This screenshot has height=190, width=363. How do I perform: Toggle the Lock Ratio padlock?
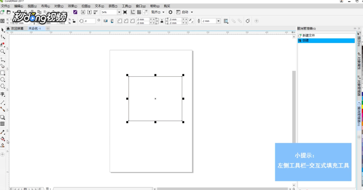click(74, 21)
